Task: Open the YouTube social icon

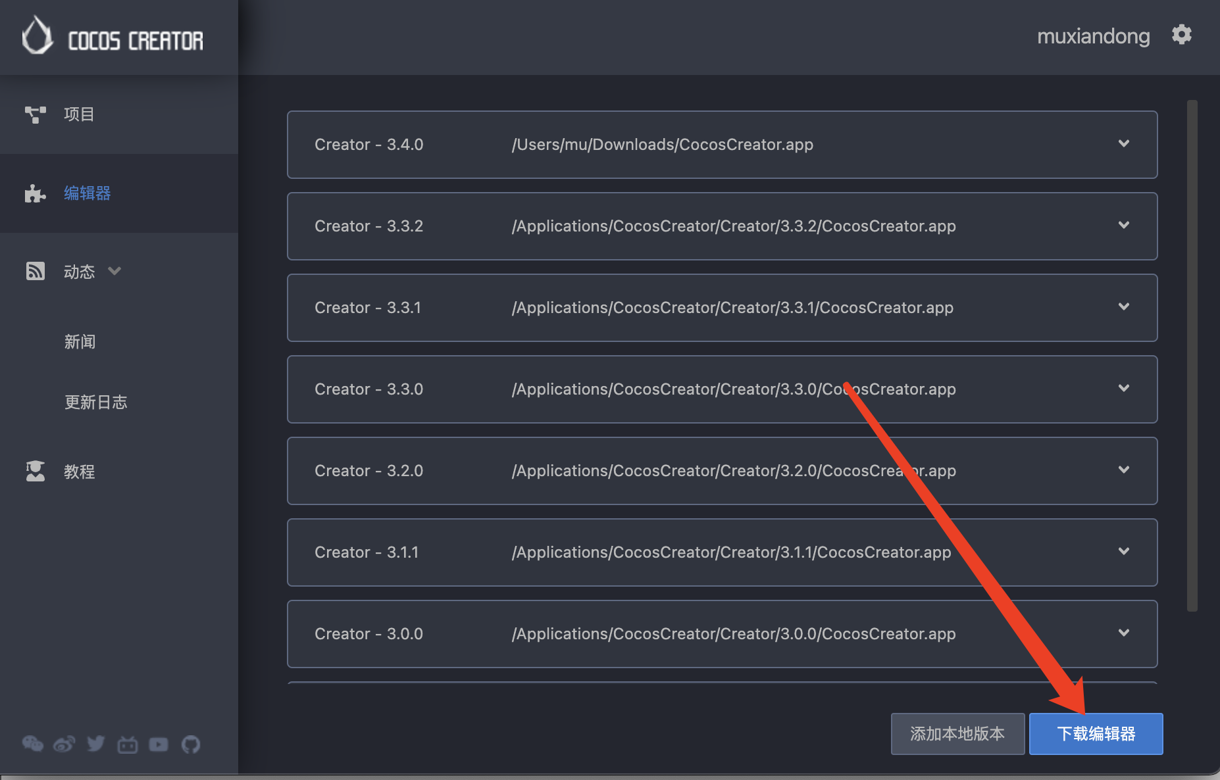Action: point(159,744)
